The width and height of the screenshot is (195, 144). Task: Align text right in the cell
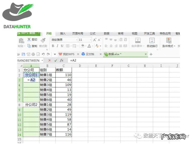(116, 46)
